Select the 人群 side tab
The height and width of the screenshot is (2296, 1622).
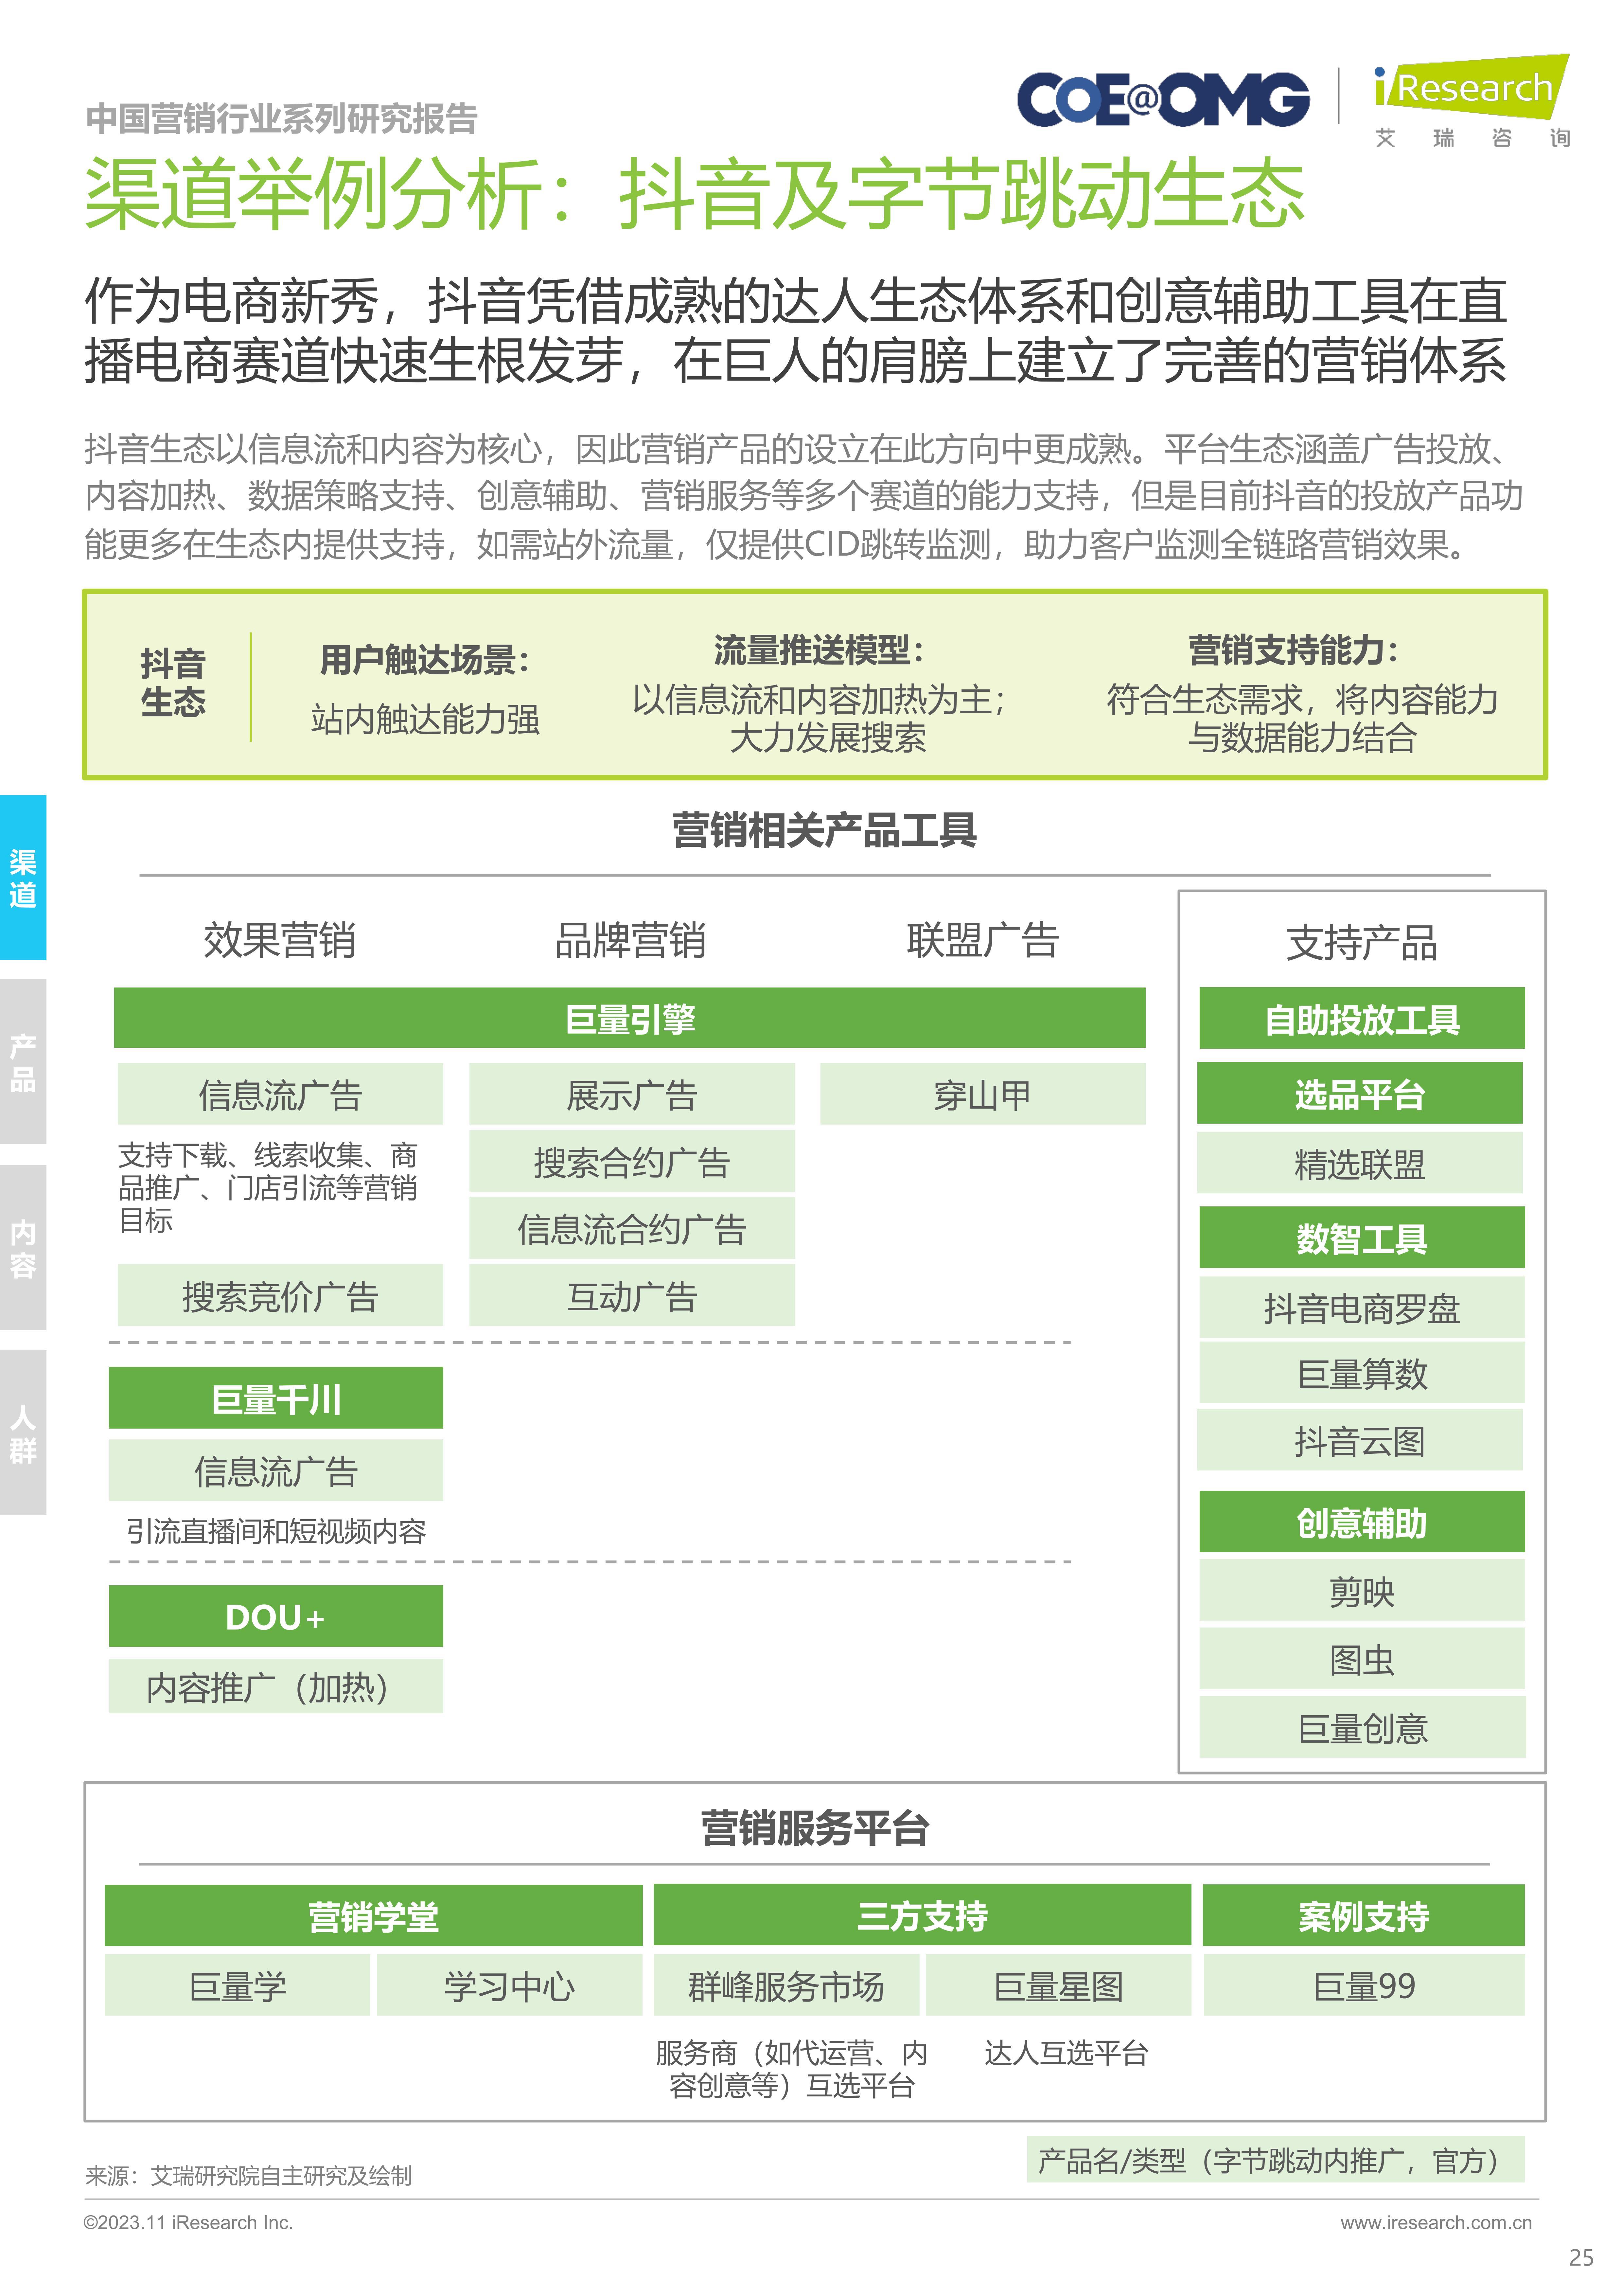click(23, 1432)
